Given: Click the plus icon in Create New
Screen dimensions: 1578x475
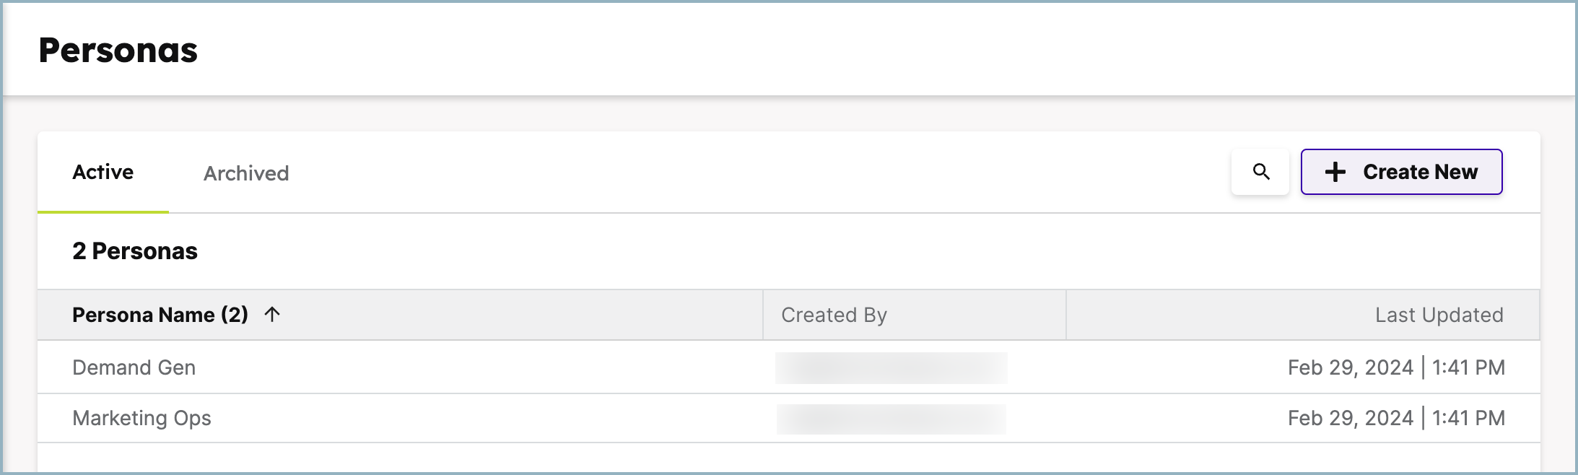Looking at the screenshot, I should (x=1335, y=172).
